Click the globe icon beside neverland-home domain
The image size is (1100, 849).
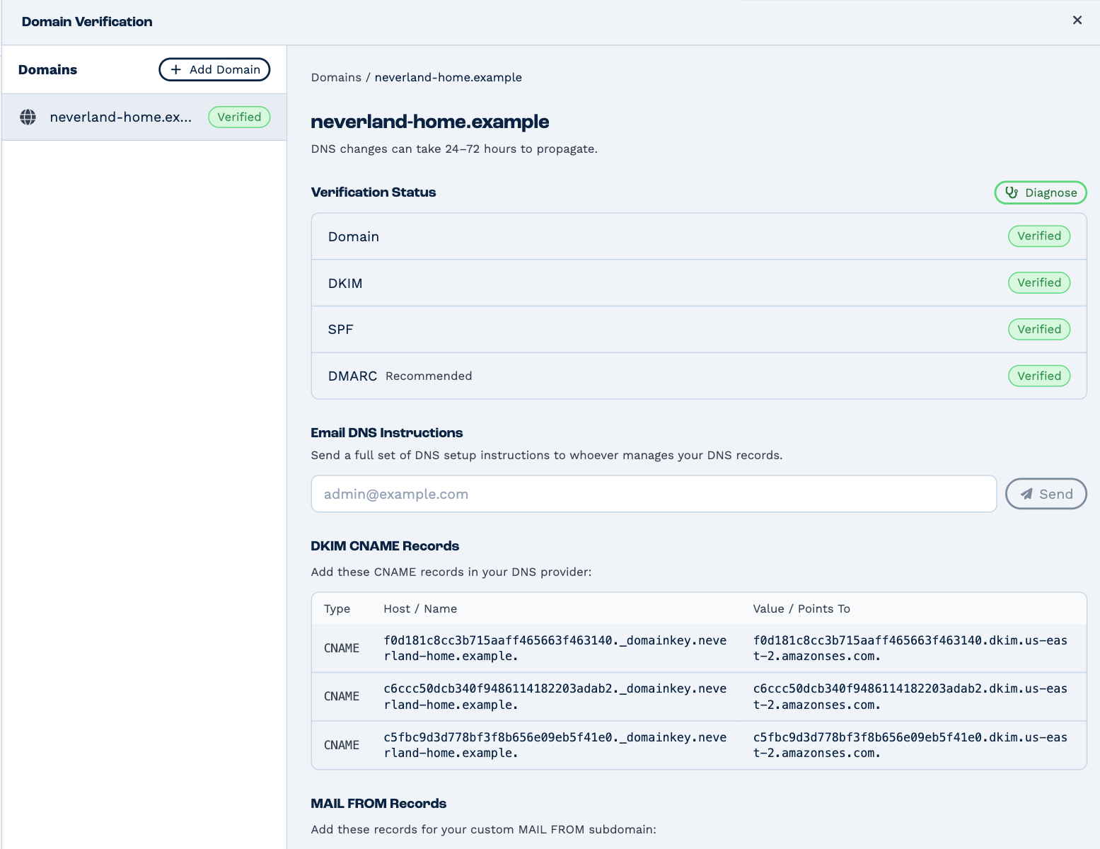(28, 117)
